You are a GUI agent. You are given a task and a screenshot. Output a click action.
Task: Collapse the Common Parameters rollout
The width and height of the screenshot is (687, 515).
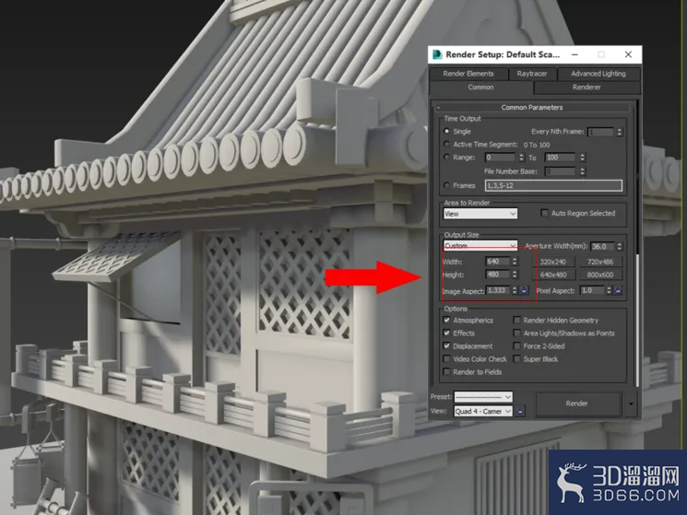click(532, 107)
